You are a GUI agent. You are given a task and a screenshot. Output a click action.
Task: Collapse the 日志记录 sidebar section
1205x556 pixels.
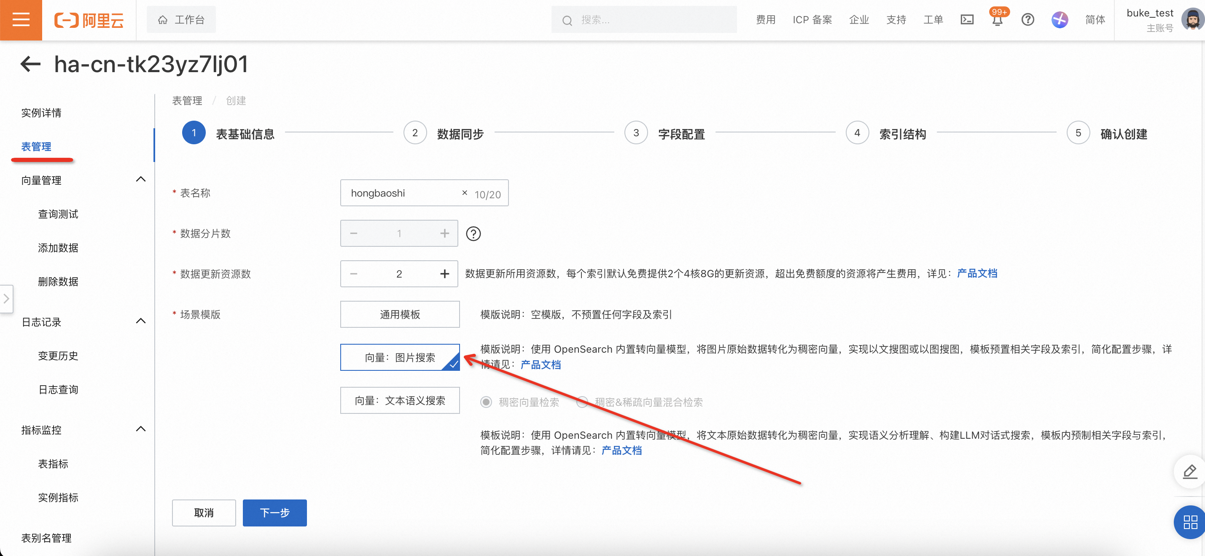140,321
